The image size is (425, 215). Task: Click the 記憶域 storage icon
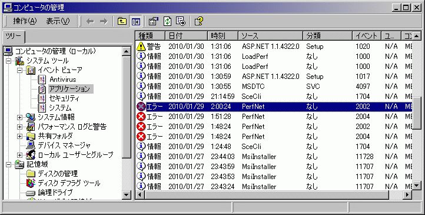[x=19, y=164]
